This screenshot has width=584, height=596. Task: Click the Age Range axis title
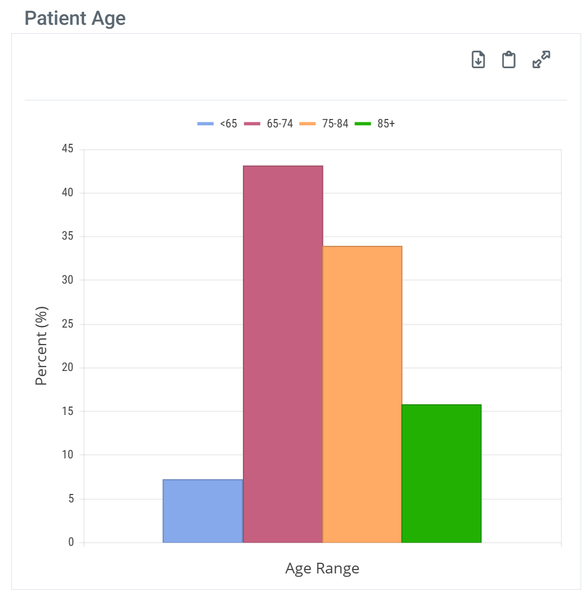pos(322,568)
